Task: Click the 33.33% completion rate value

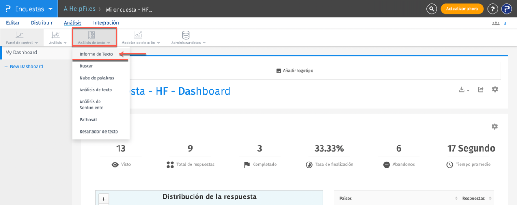Action: pyautogui.click(x=329, y=148)
